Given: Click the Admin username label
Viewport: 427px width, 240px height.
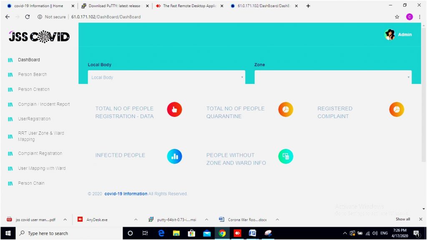Looking at the screenshot, I should point(405,35).
